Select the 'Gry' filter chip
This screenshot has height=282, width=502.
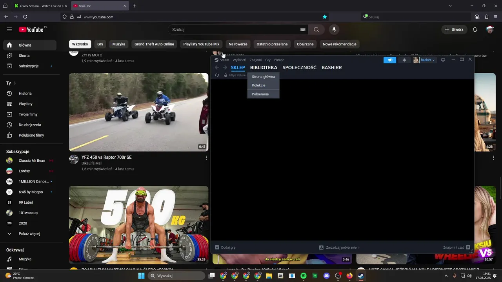coord(100,44)
